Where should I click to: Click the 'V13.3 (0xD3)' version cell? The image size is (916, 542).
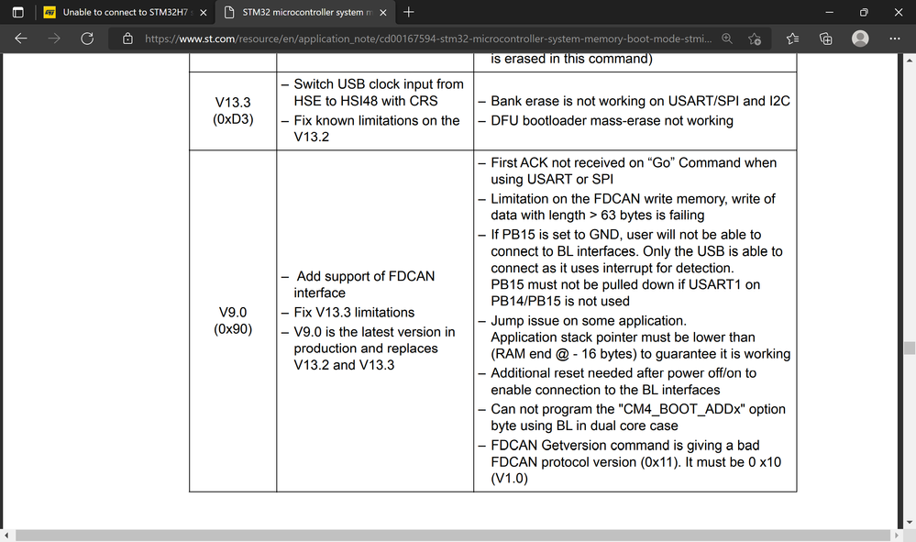click(233, 111)
